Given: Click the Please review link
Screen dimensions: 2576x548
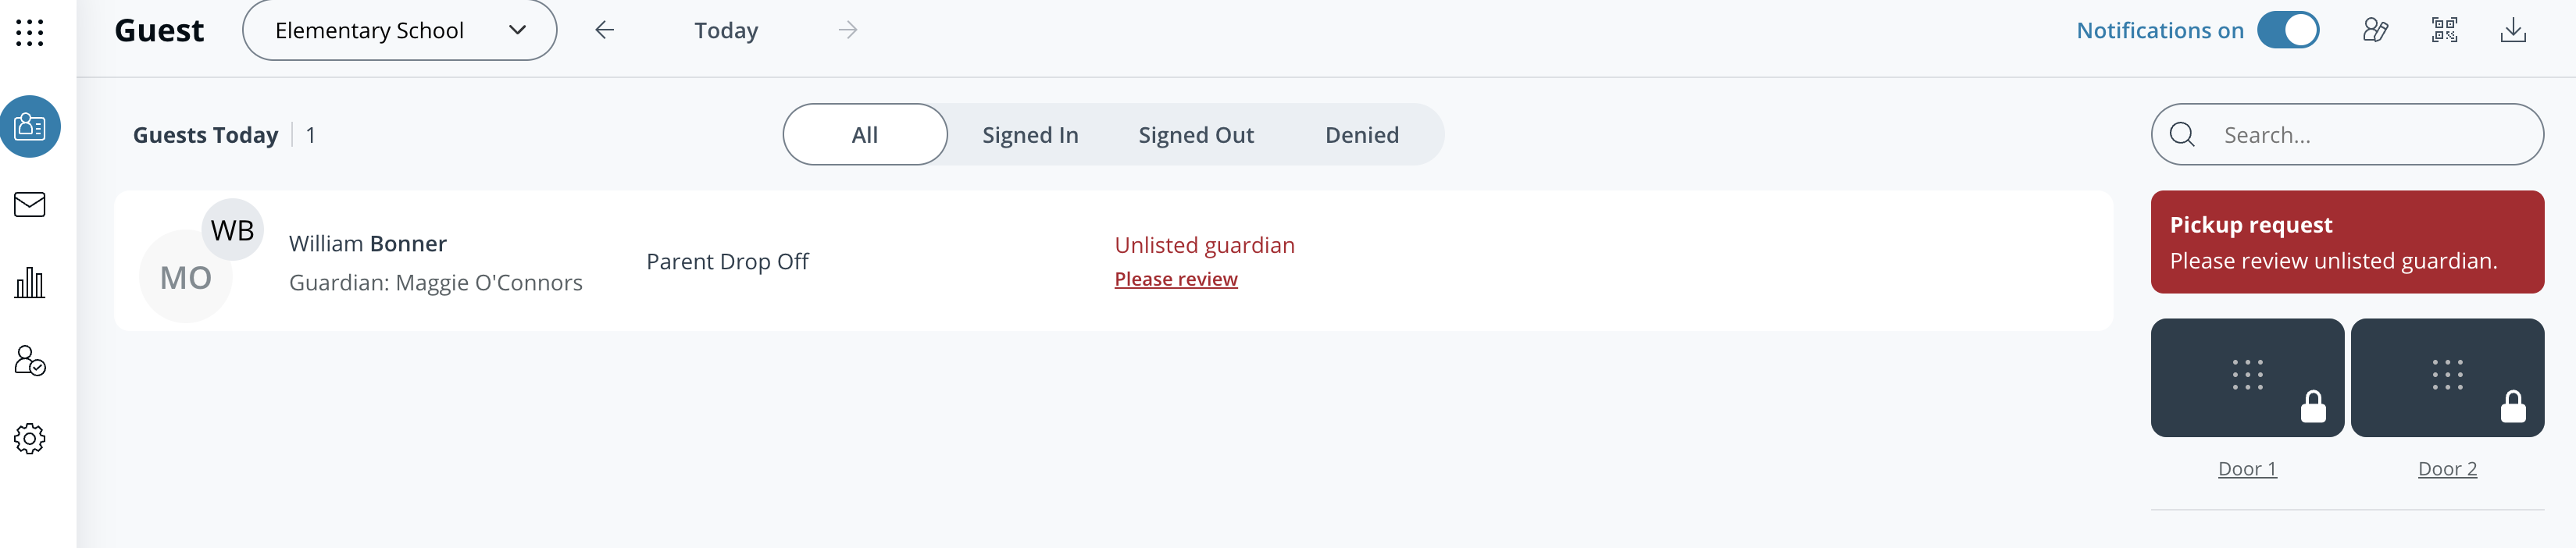Looking at the screenshot, I should (1176, 280).
